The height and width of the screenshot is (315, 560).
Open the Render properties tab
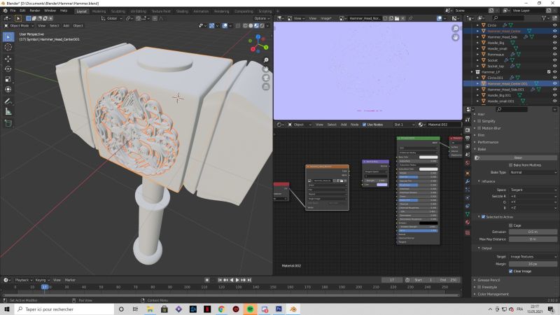point(468,129)
